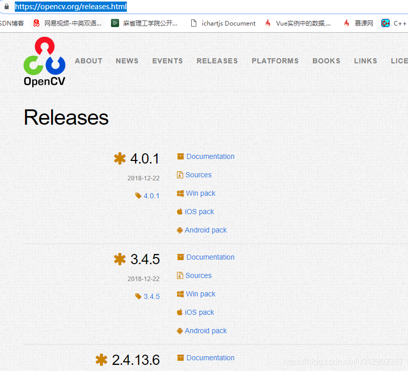Click the documentation box icon for 4.0.1
This screenshot has width=408, height=371.
point(180,156)
